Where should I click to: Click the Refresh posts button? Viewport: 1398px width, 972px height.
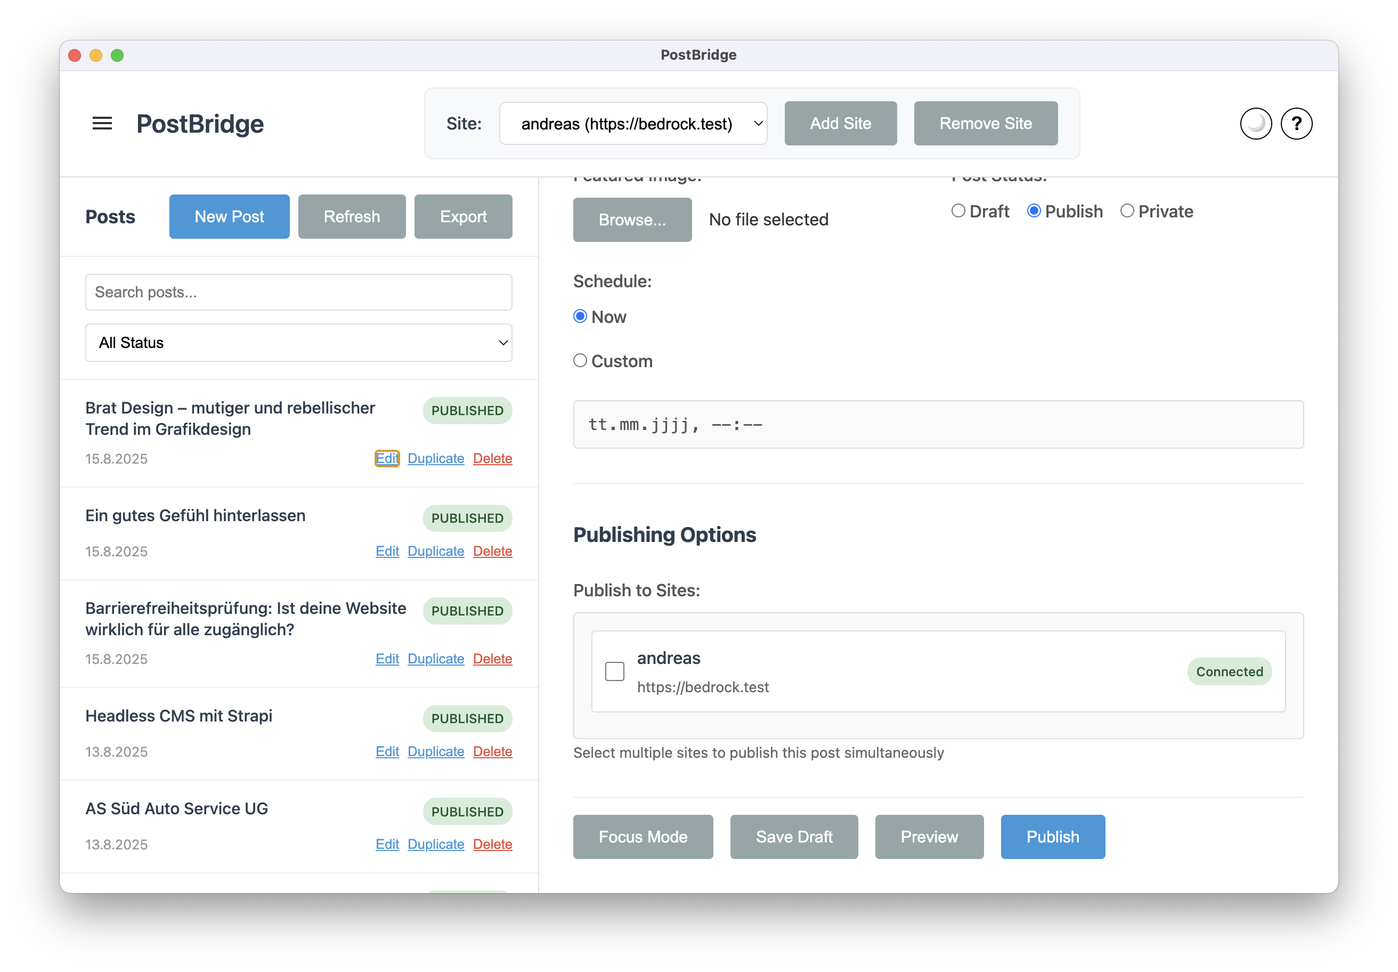pyautogui.click(x=351, y=217)
